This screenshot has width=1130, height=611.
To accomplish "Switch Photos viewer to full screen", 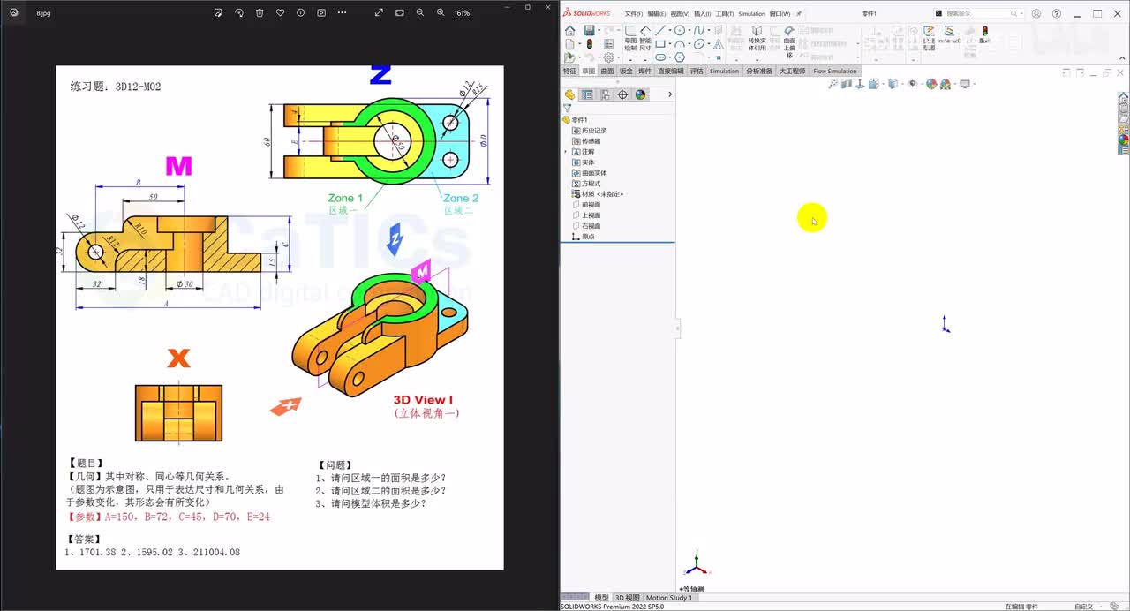I will pyautogui.click(x=379, y=12).
